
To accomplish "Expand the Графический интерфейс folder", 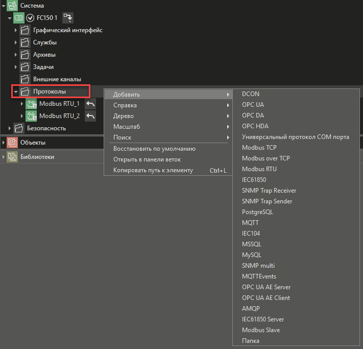I will point(15,30).
